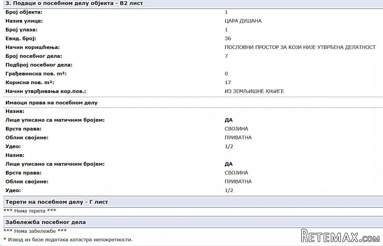
Task: Select the "Корисна пов. m²:" label
Action: (30, 82)
